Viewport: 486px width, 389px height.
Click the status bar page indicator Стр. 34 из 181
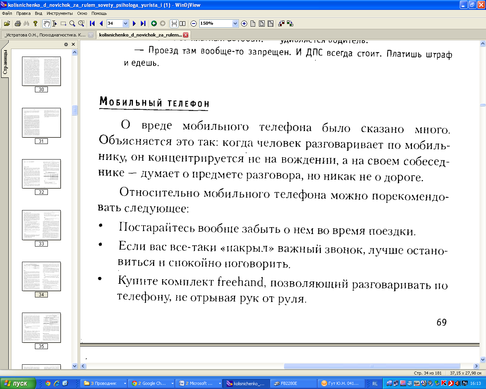click(428, 373)
